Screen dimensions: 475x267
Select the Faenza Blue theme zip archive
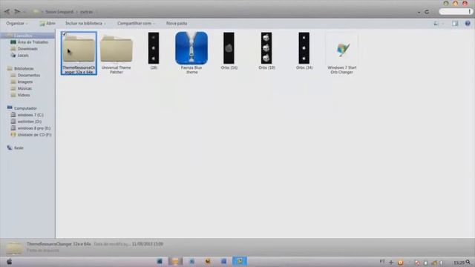tap(191, 53)
